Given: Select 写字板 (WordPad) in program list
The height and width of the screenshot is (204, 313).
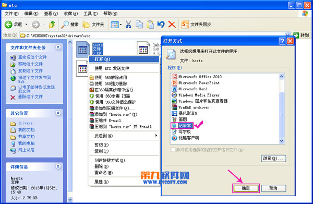Looking at the screenshot, I should (181, 132).
